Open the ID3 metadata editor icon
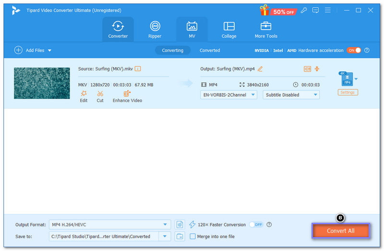Screen dimensions: 384x251 point(307,69)
